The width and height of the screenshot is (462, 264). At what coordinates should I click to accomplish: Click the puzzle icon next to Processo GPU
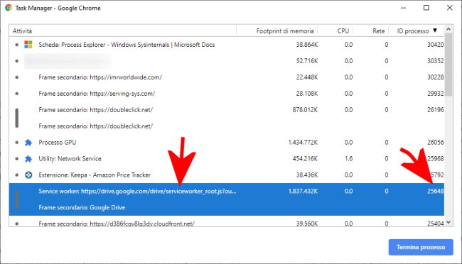(x=28, y=143)
